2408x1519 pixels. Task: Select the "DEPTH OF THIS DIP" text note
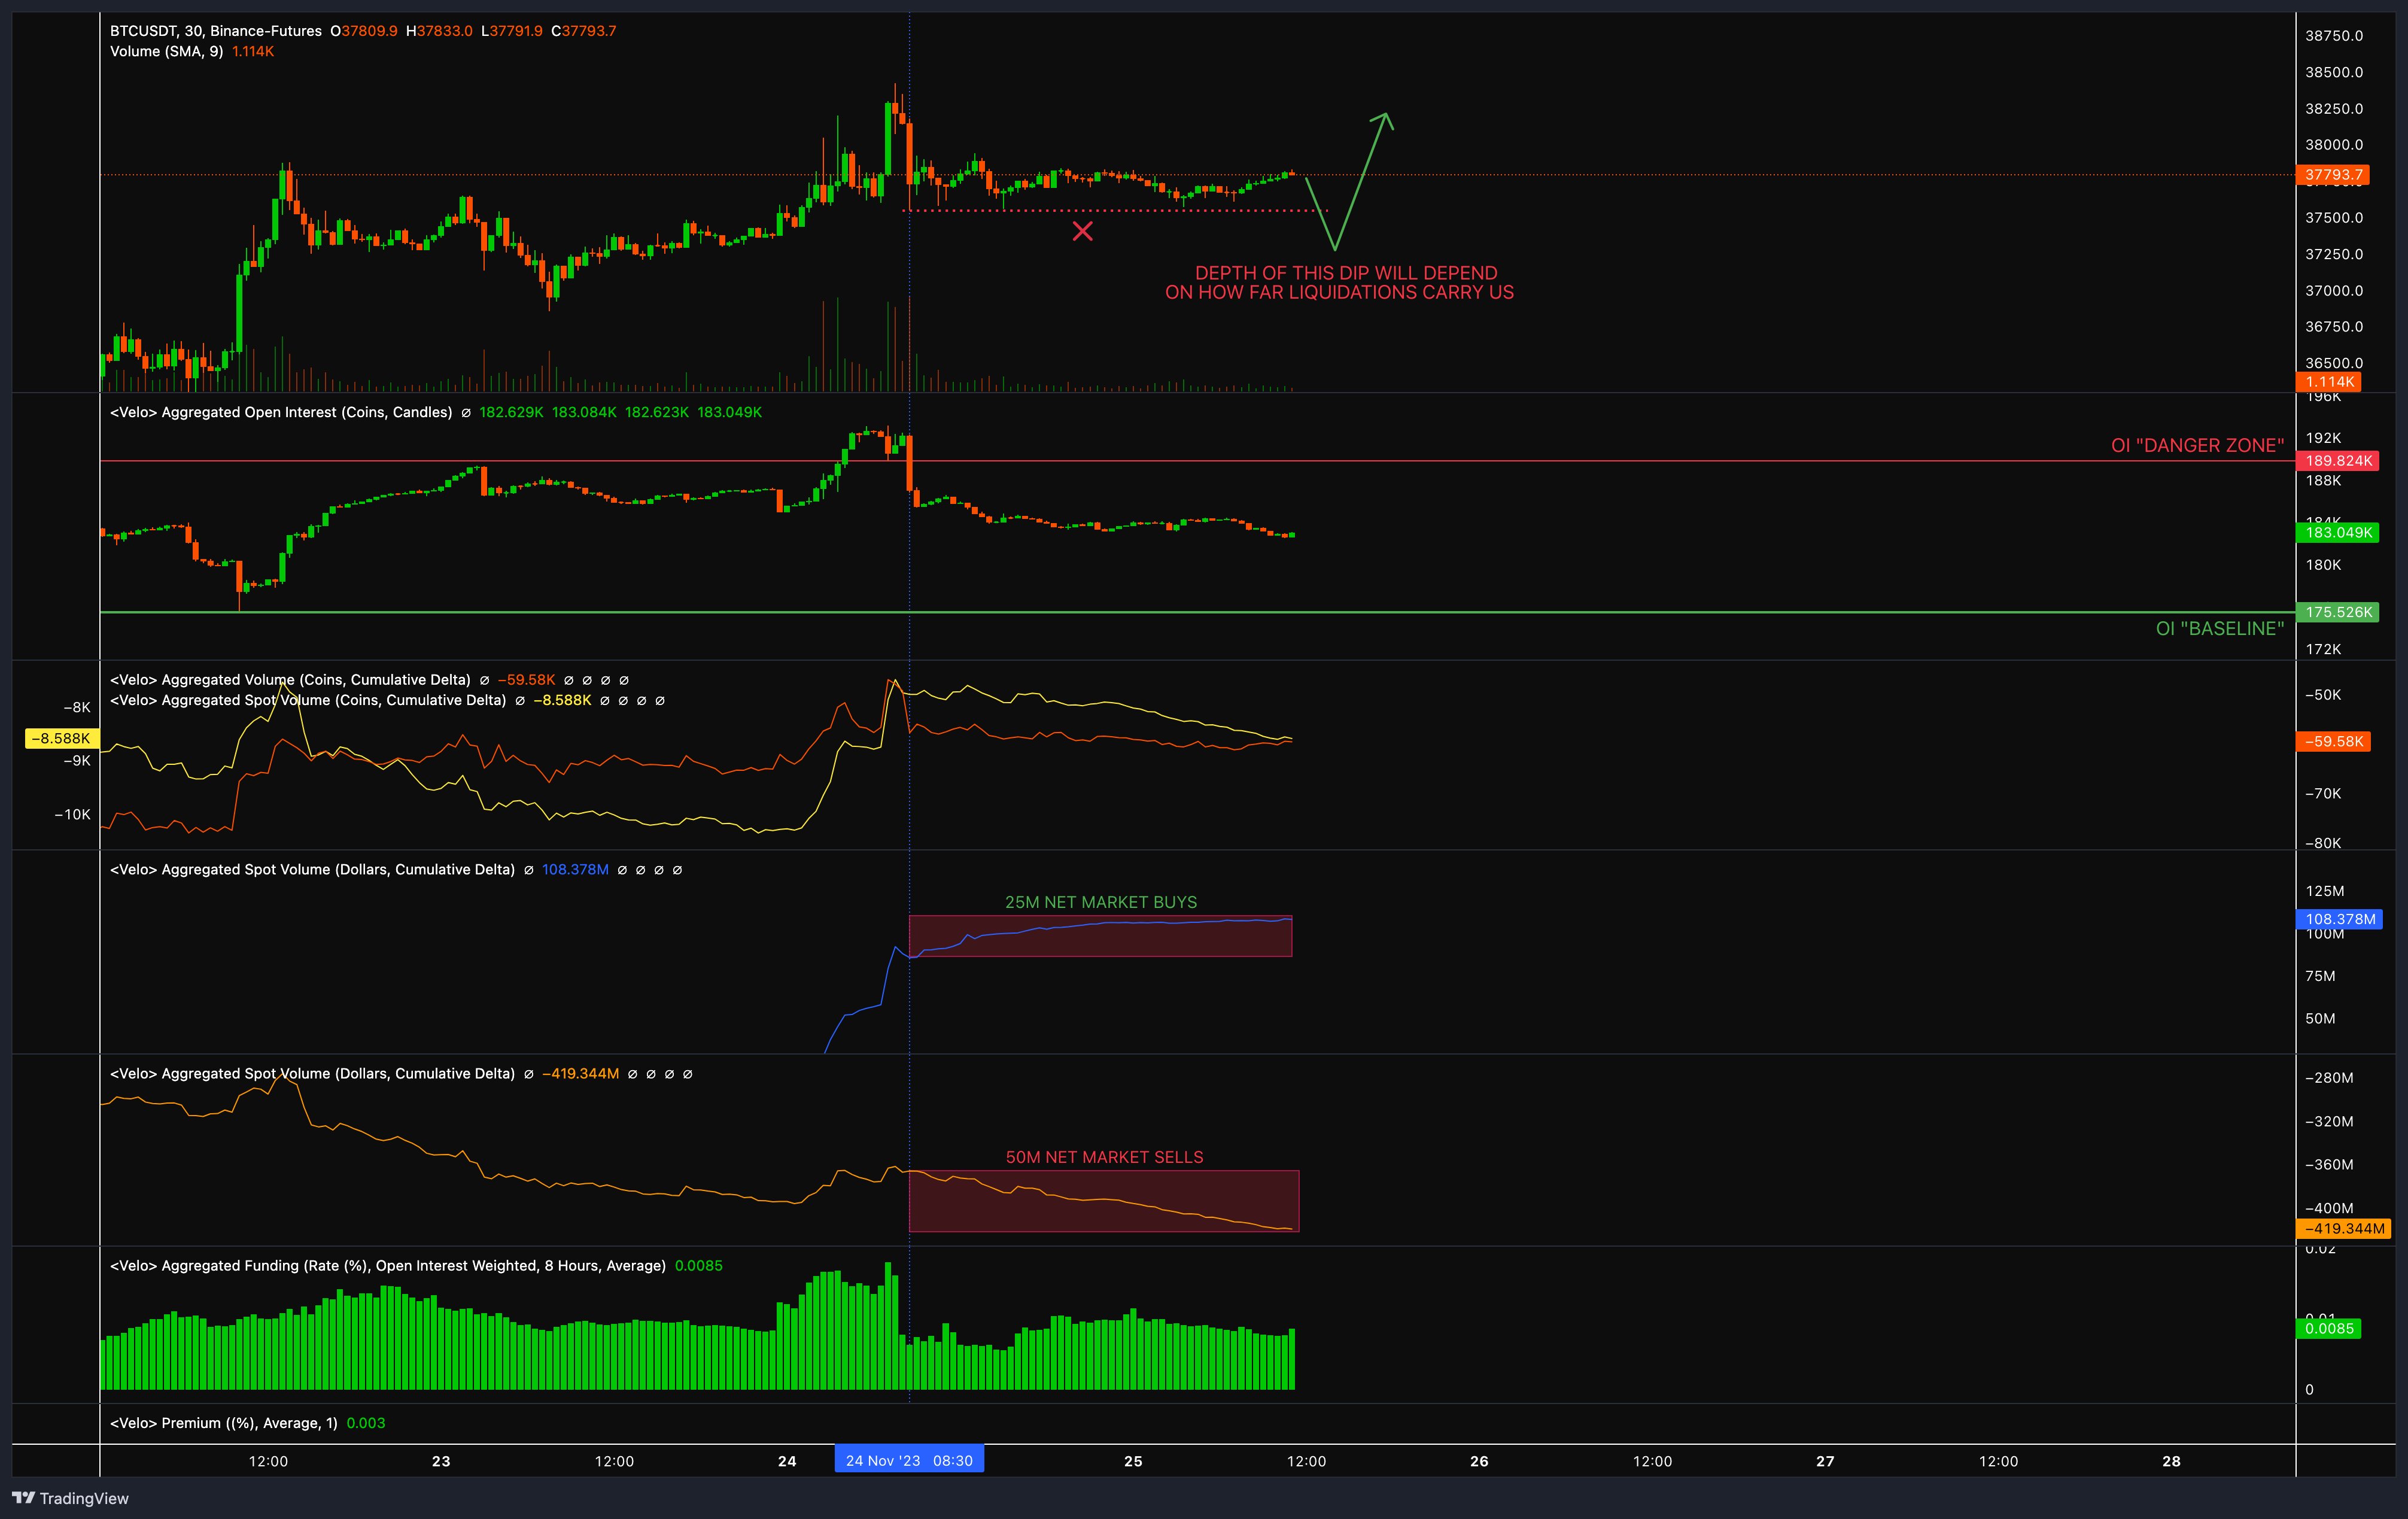coord(1339,283)
